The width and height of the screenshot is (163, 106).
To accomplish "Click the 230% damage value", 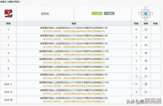I will [x=73, y=59].
